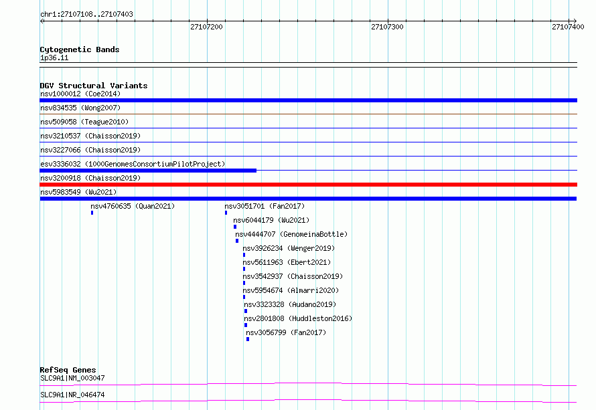596x410 pixels.
Task: Click the thick blue bar of nsv1000012
Action: point(308,100)
